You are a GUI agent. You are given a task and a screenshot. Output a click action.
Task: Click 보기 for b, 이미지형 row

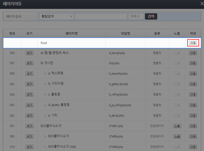tap(29, 84)
